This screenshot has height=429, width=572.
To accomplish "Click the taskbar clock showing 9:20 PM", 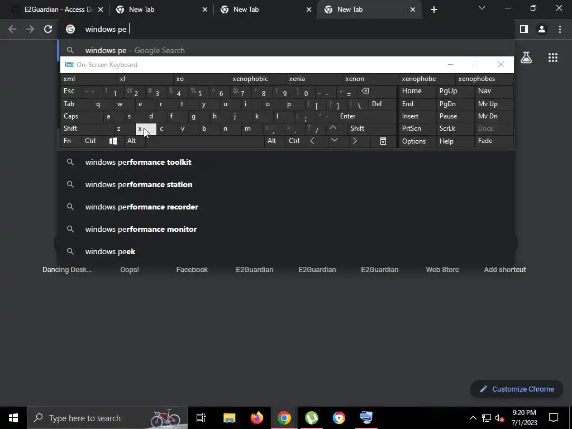I will coord(524,418).
